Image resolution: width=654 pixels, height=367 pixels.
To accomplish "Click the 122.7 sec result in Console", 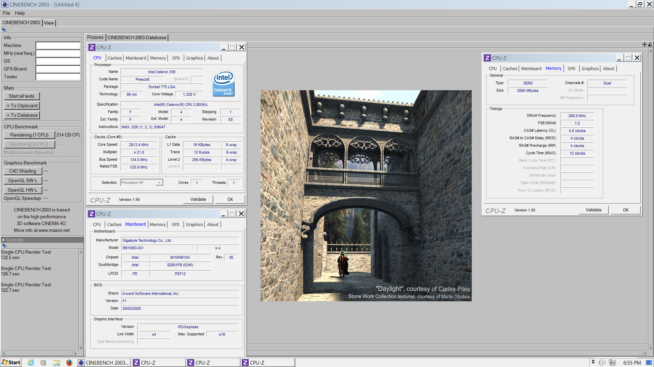I will coord(10,290).
